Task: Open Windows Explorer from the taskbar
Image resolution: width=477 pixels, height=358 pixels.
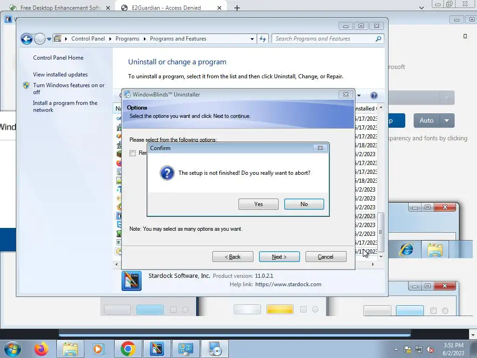Action: [70, 349]
